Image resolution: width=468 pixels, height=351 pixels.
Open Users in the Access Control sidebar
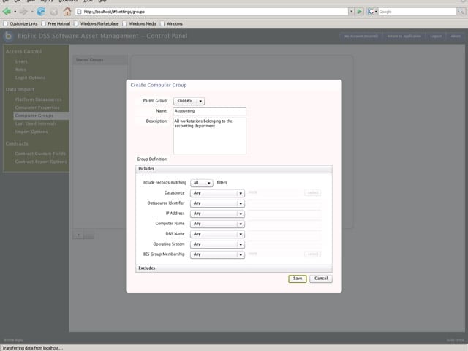click(21, 61)
